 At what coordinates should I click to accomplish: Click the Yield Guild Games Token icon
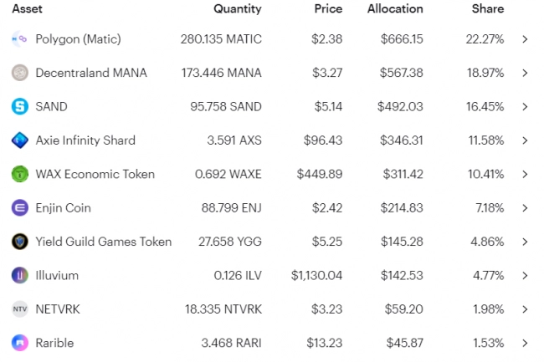click(x=20, y=242)
